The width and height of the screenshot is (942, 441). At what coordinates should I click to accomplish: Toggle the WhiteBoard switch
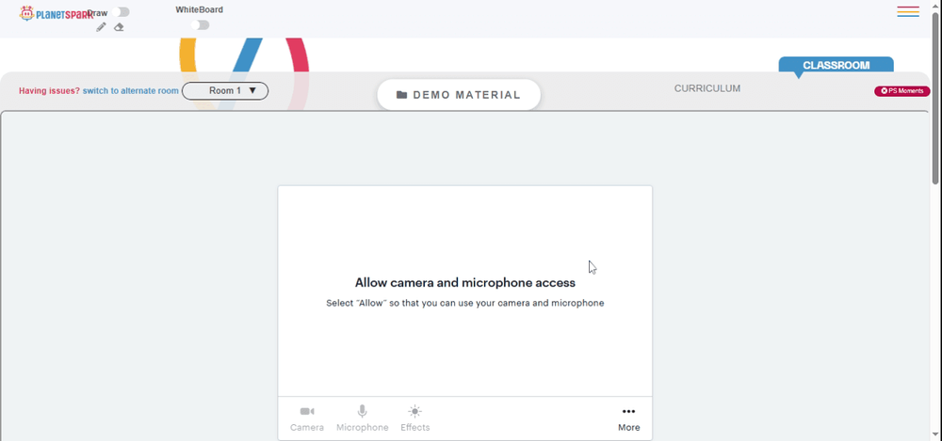click(200, 25)
